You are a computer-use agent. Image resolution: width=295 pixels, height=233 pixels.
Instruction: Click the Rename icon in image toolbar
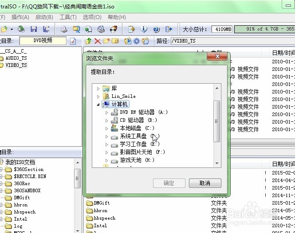point(115,41)
